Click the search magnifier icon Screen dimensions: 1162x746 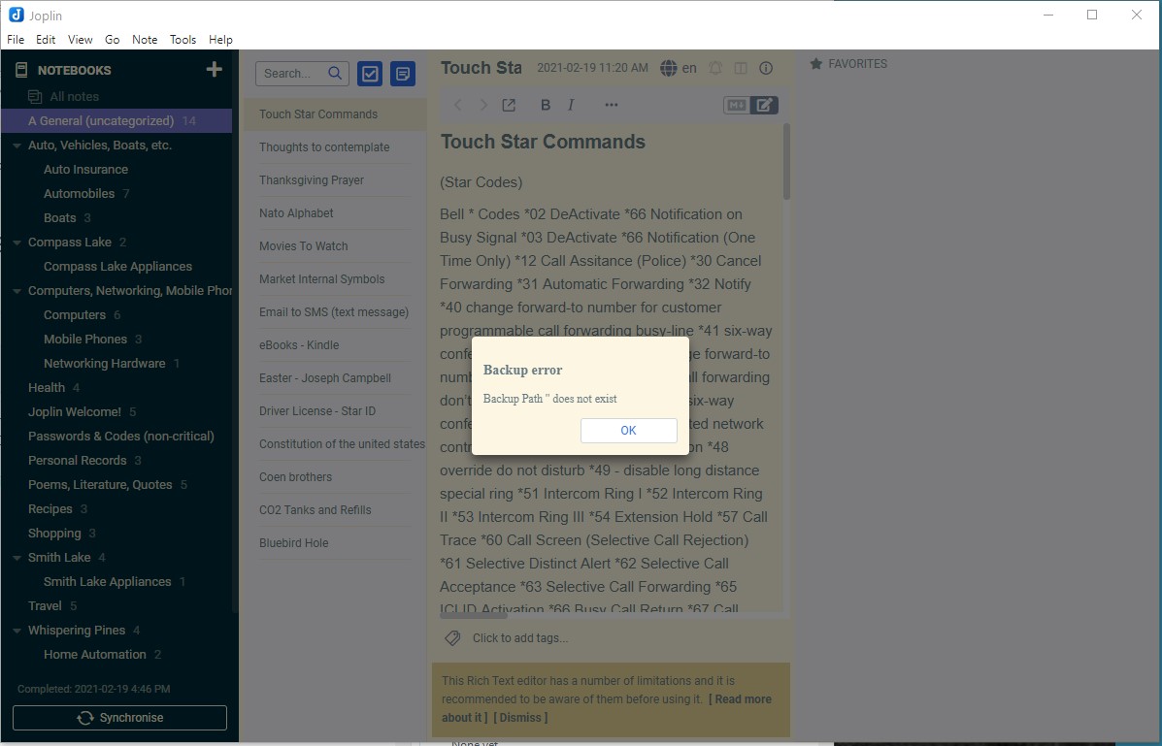point(335,74)
